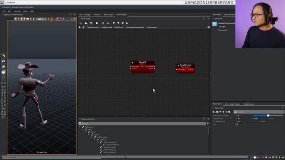The image size is (285, 160).
Task: Collapse the Motion0 node using its triangle
Action: (x=132, y=63)
